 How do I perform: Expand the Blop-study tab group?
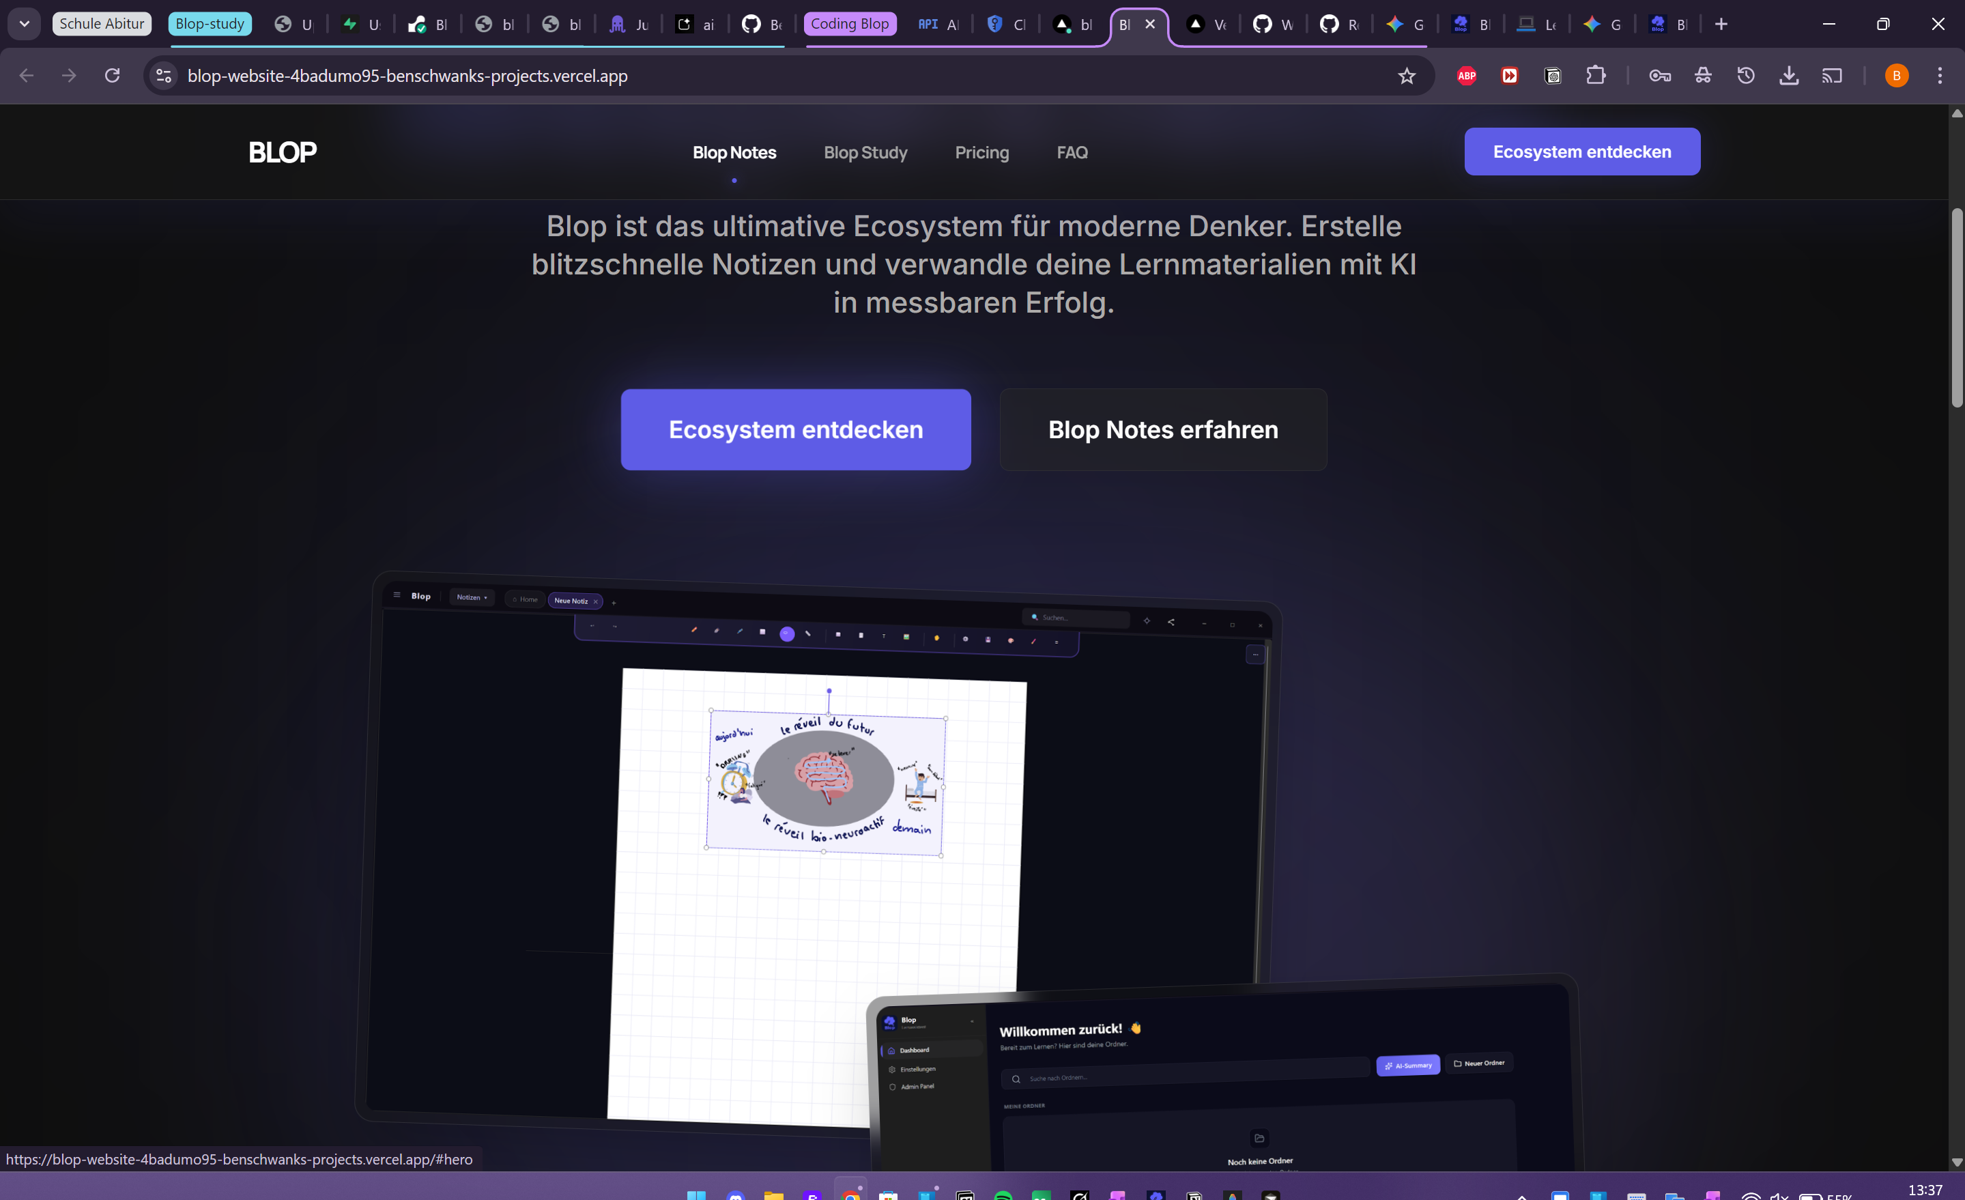[x=210, y=24]
